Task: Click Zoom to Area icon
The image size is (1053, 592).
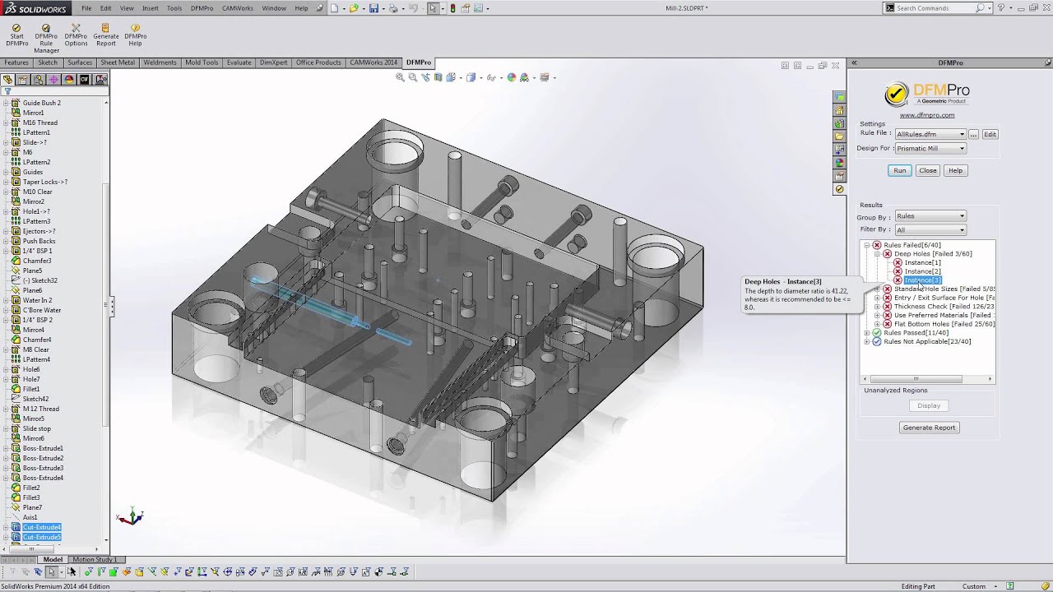Action: pyautogui.click(x=413, y=77)
